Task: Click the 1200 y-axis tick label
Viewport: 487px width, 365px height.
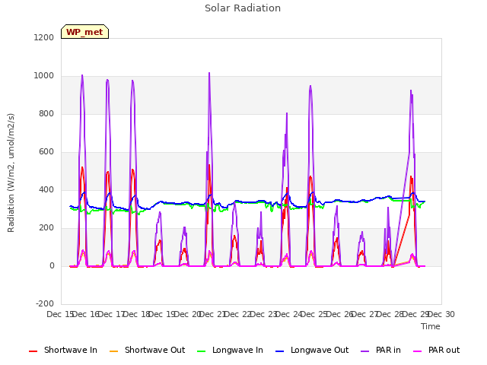Action: 44,37
